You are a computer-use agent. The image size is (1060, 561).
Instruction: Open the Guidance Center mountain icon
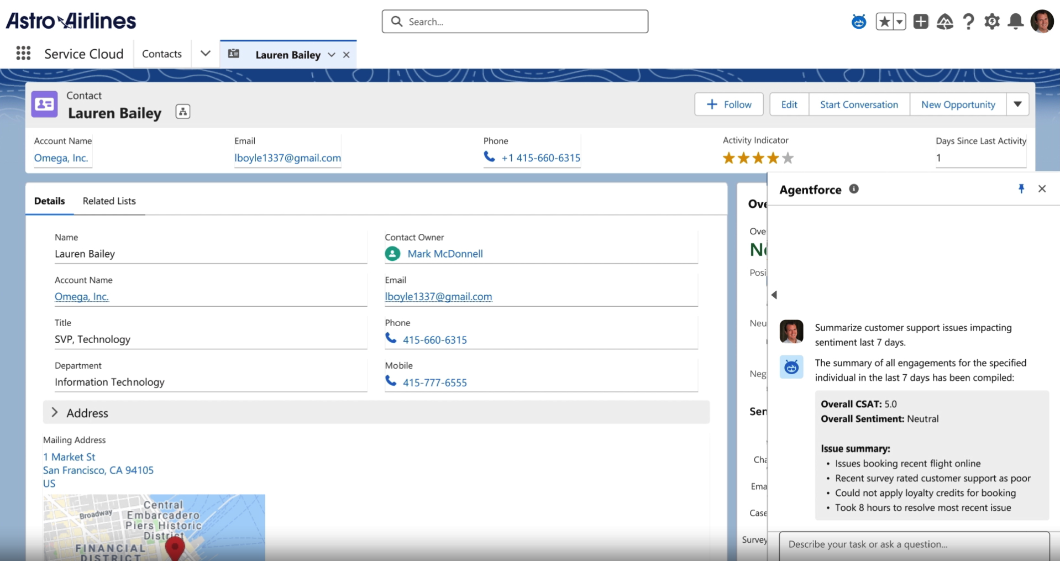point(944,22)
